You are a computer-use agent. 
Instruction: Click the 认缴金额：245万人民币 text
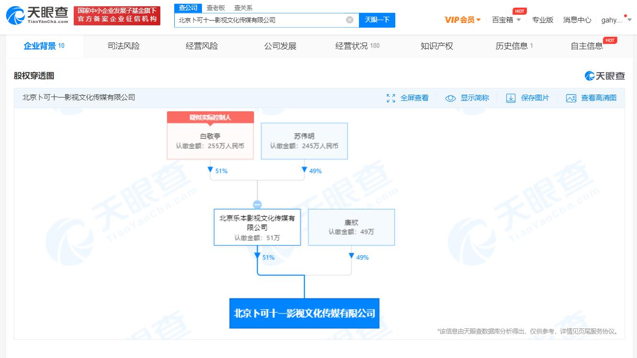click(x=304, y=146)
